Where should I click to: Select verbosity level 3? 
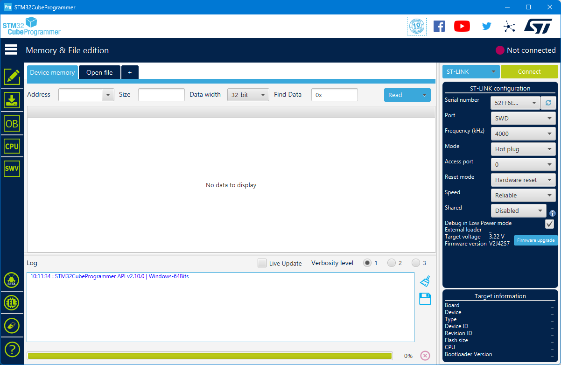coord(416,263)
